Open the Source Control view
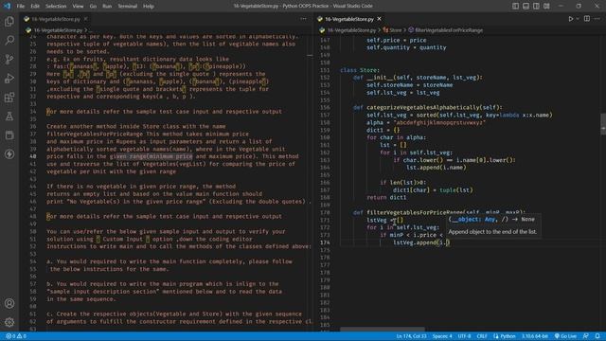Viewport: 606px width, 341px height. [9, 59]
